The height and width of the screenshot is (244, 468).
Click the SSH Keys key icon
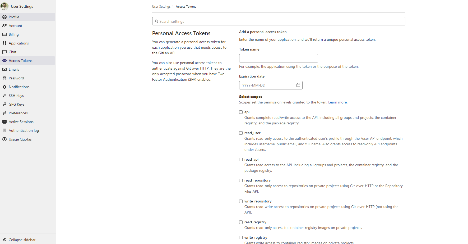click(x=4, y=95)
